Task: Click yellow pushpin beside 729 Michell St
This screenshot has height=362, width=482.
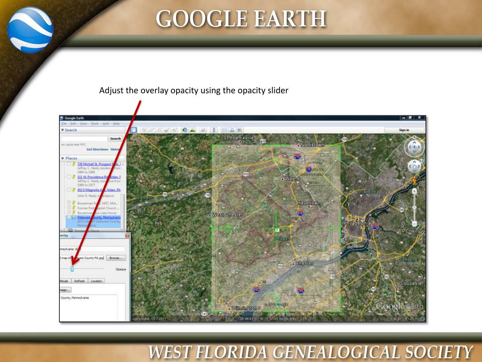Action: (74, 164)
